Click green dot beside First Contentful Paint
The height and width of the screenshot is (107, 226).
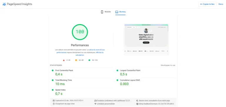[53, 70]
